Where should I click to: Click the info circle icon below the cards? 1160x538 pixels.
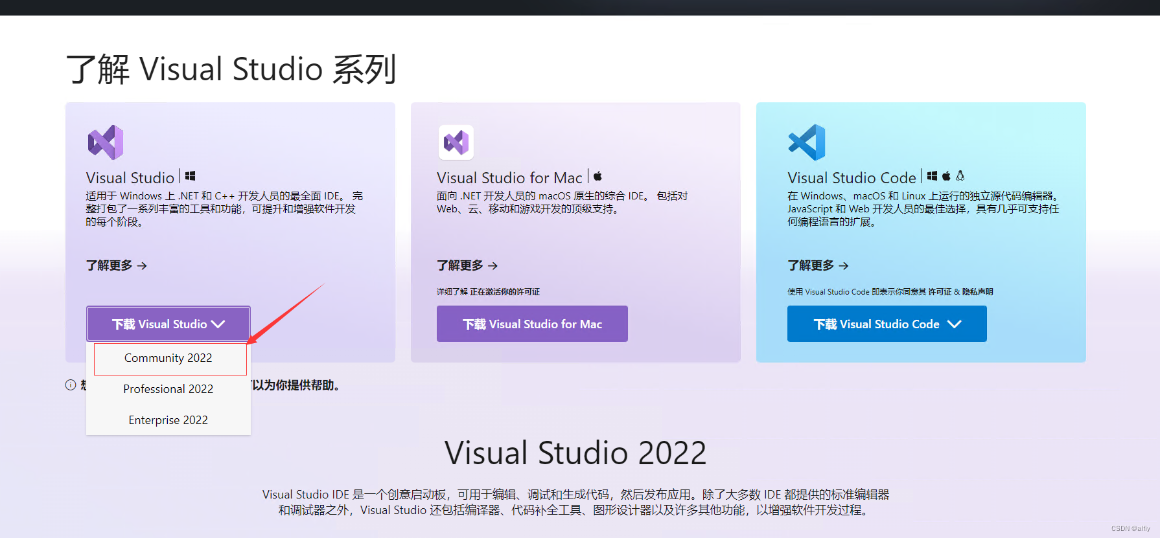[71, 385]
